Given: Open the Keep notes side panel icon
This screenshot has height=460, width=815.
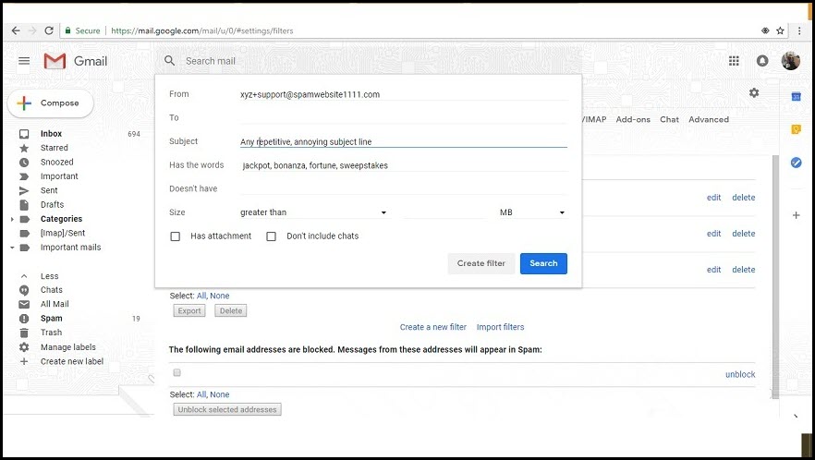Looking at the screenshot, I should (x=796, y=129).
